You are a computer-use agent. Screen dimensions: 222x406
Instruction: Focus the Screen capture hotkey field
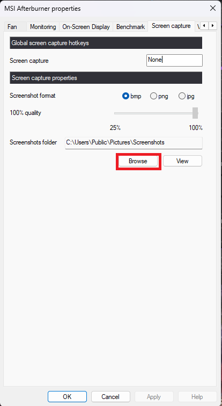coord(174,60)
